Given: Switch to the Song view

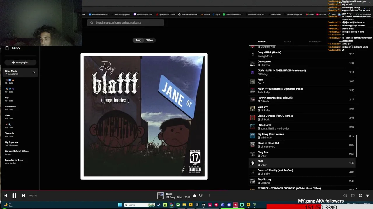Looking at the screenshot, I should [138, 40].
